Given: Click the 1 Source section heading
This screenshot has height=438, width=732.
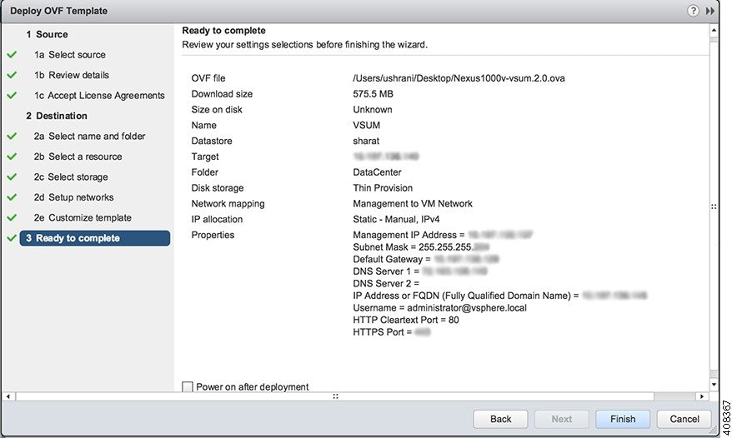Looking at the screenshot, I should click(x=47, y=34).
